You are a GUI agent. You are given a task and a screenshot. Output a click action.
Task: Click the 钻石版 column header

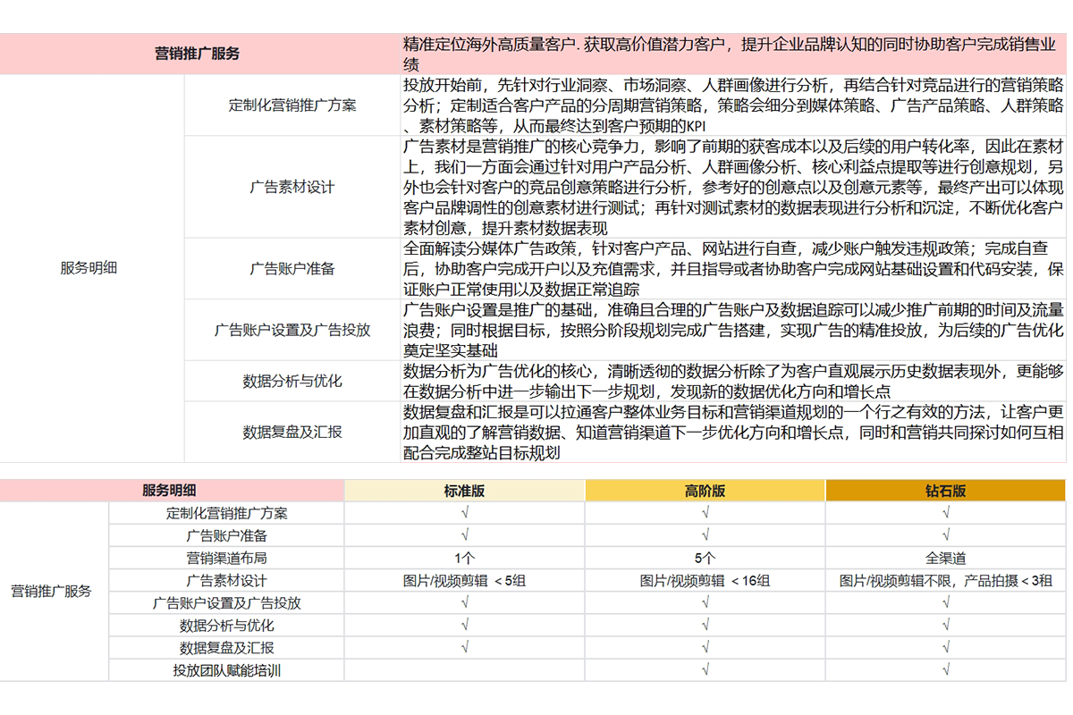tap(944, 491)
